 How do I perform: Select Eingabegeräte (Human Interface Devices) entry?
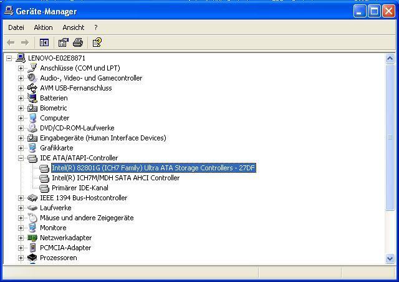(103, 138)
